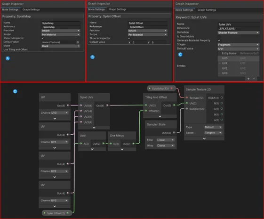Toggle Generate Material Property checkbox
Screen dimensions: 264x219
click(x=219, y=41)
